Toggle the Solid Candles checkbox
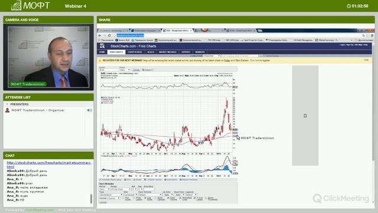Viewport: 378px width, 213px height. [155, 198]
